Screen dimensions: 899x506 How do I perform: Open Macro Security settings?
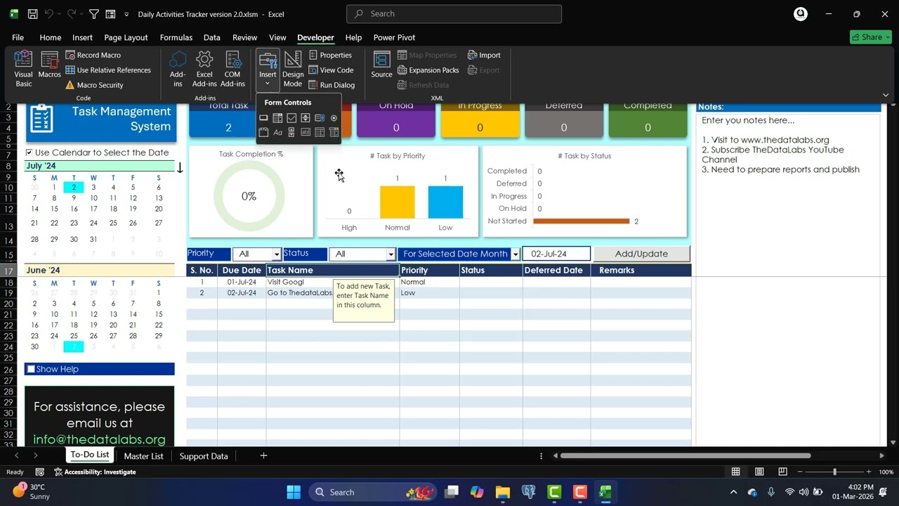click(94, 85)
